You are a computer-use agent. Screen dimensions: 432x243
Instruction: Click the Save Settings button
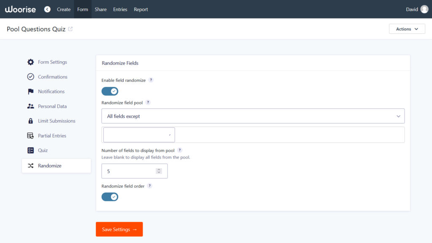click(x=119, y=229)
